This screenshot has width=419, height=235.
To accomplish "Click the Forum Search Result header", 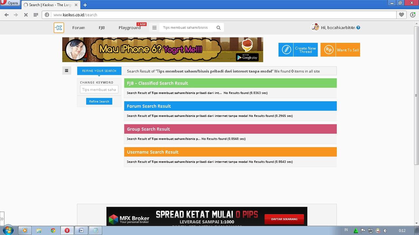I will [x=230, y=106].
